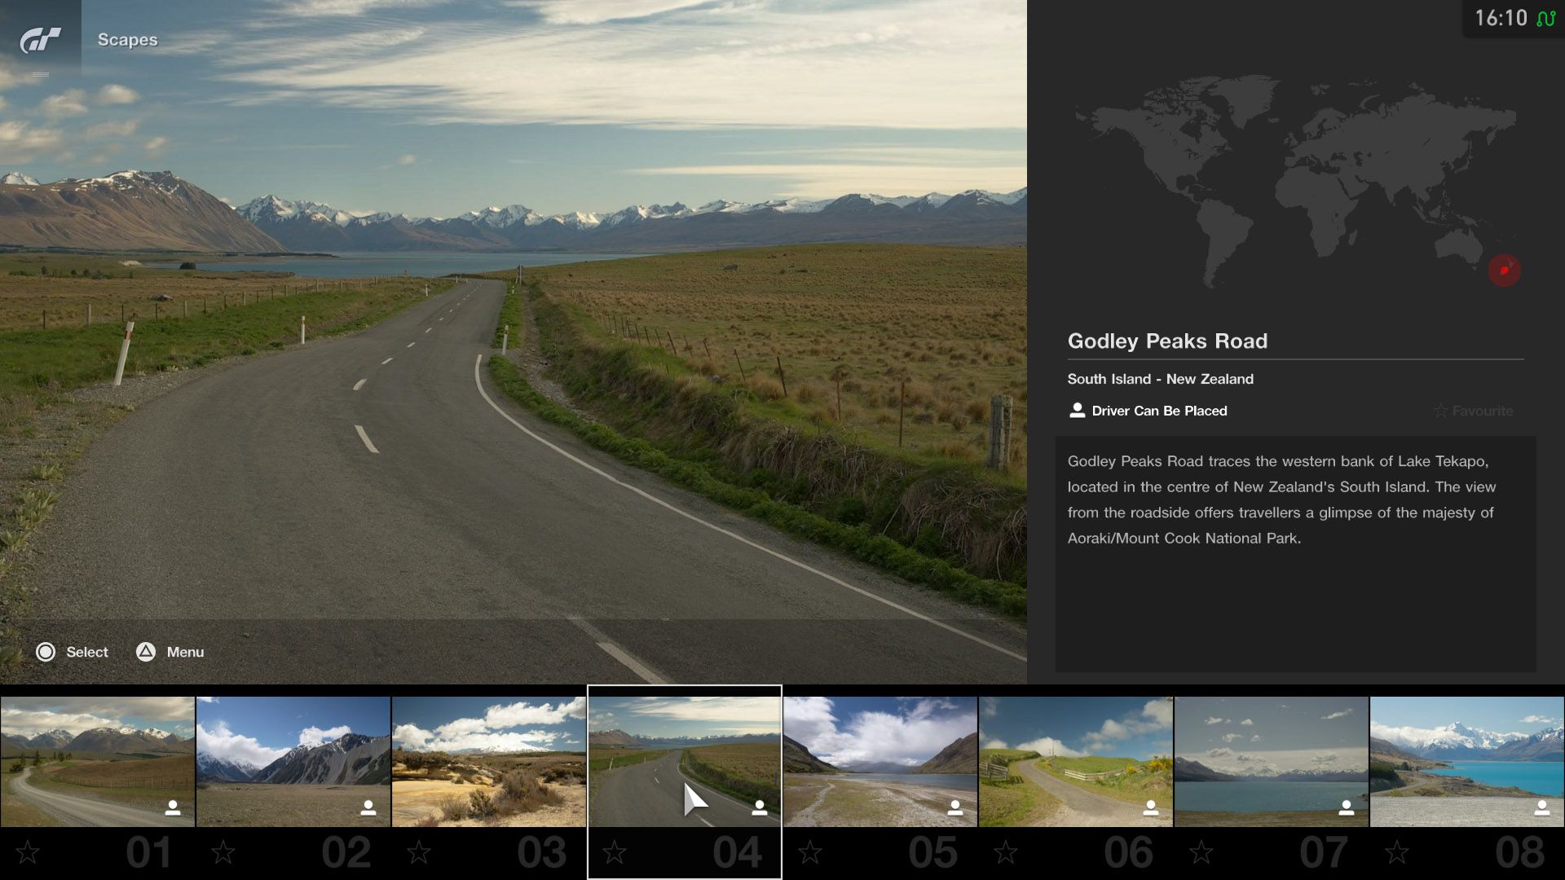Choose scape thumbnail 03 with sandy terrain
Image resolution: width=1565 pixels, height=880 pixels.
pyautogui.click(x=489, y=762)
